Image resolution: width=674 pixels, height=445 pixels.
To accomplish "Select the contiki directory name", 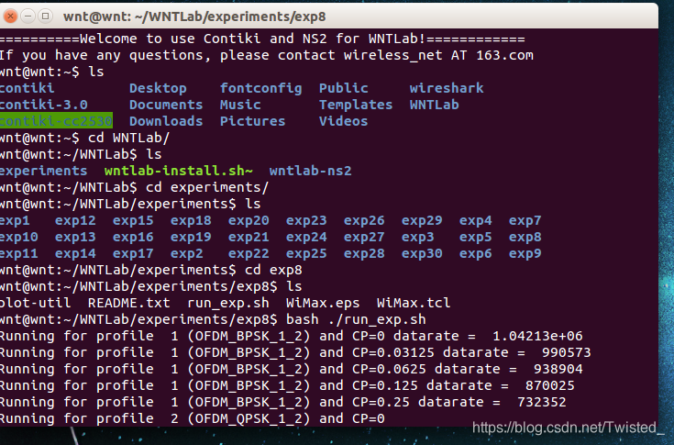I will [27, 88].
